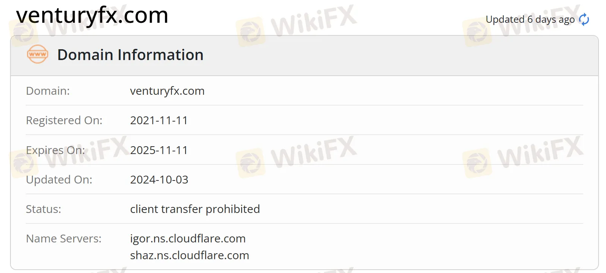Click the Name Servers: label

tap(64, 239)
